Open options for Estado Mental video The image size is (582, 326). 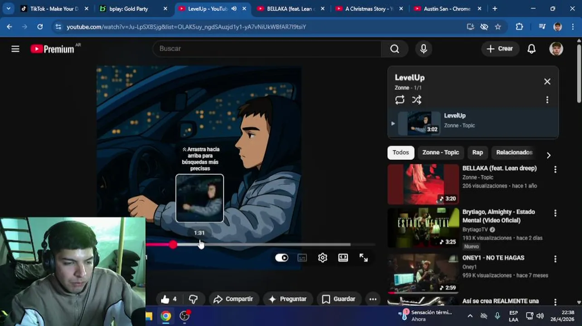(555, 213)
